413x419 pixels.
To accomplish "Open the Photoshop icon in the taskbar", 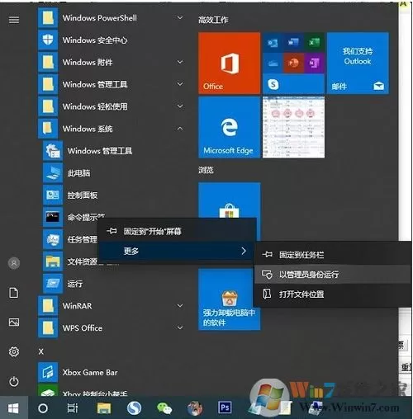I will pyautogui.click(x=225, y=407).
